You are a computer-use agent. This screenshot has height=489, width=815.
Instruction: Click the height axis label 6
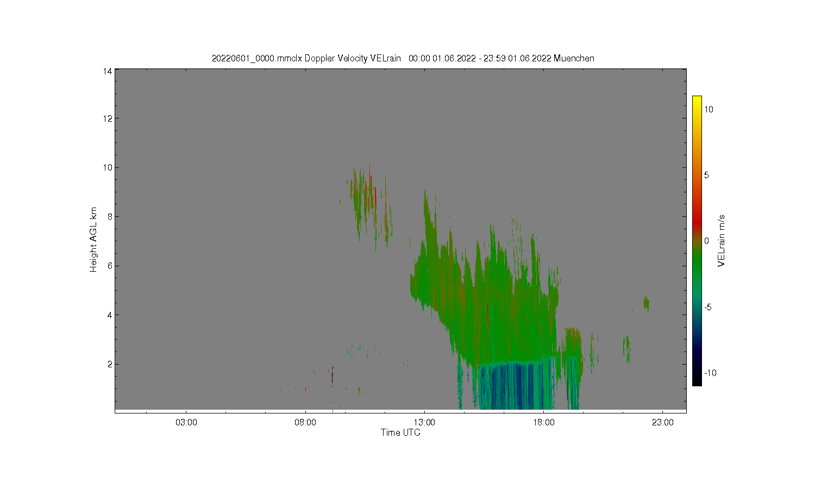tap(110, 266)
